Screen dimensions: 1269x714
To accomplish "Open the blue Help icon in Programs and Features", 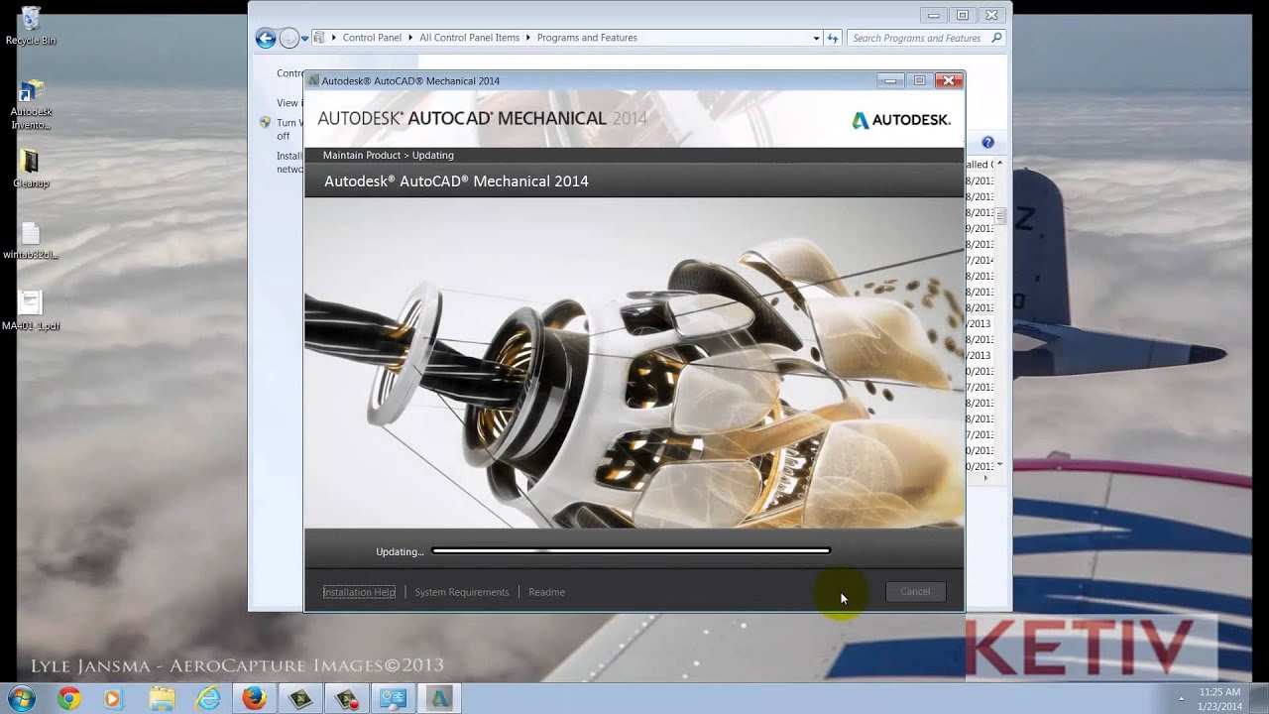I will [x=987, y=143].
